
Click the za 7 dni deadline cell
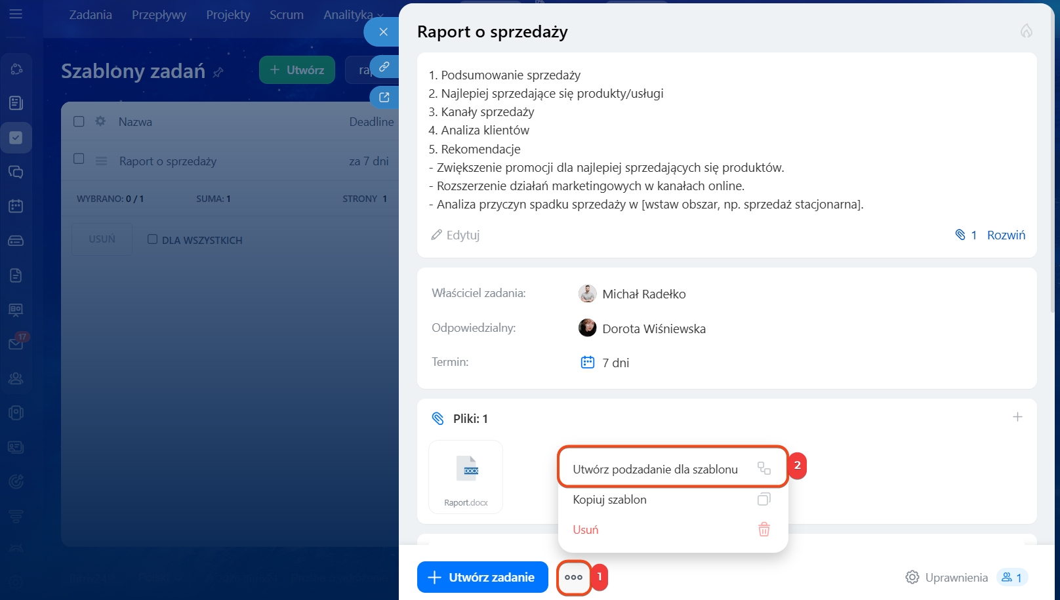[369, 161]
